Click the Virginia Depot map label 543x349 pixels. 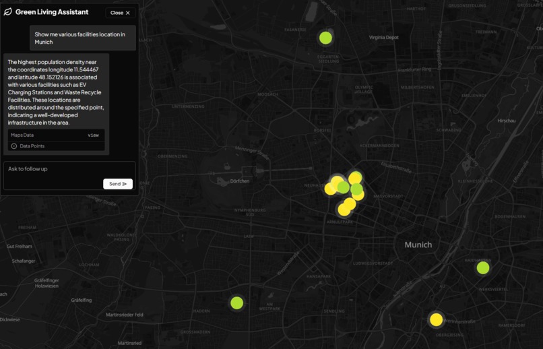tap(384, 38)
